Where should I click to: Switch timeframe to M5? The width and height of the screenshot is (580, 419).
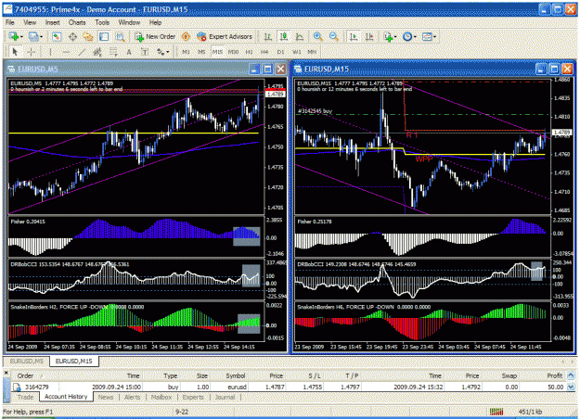(x=201, y=52)
